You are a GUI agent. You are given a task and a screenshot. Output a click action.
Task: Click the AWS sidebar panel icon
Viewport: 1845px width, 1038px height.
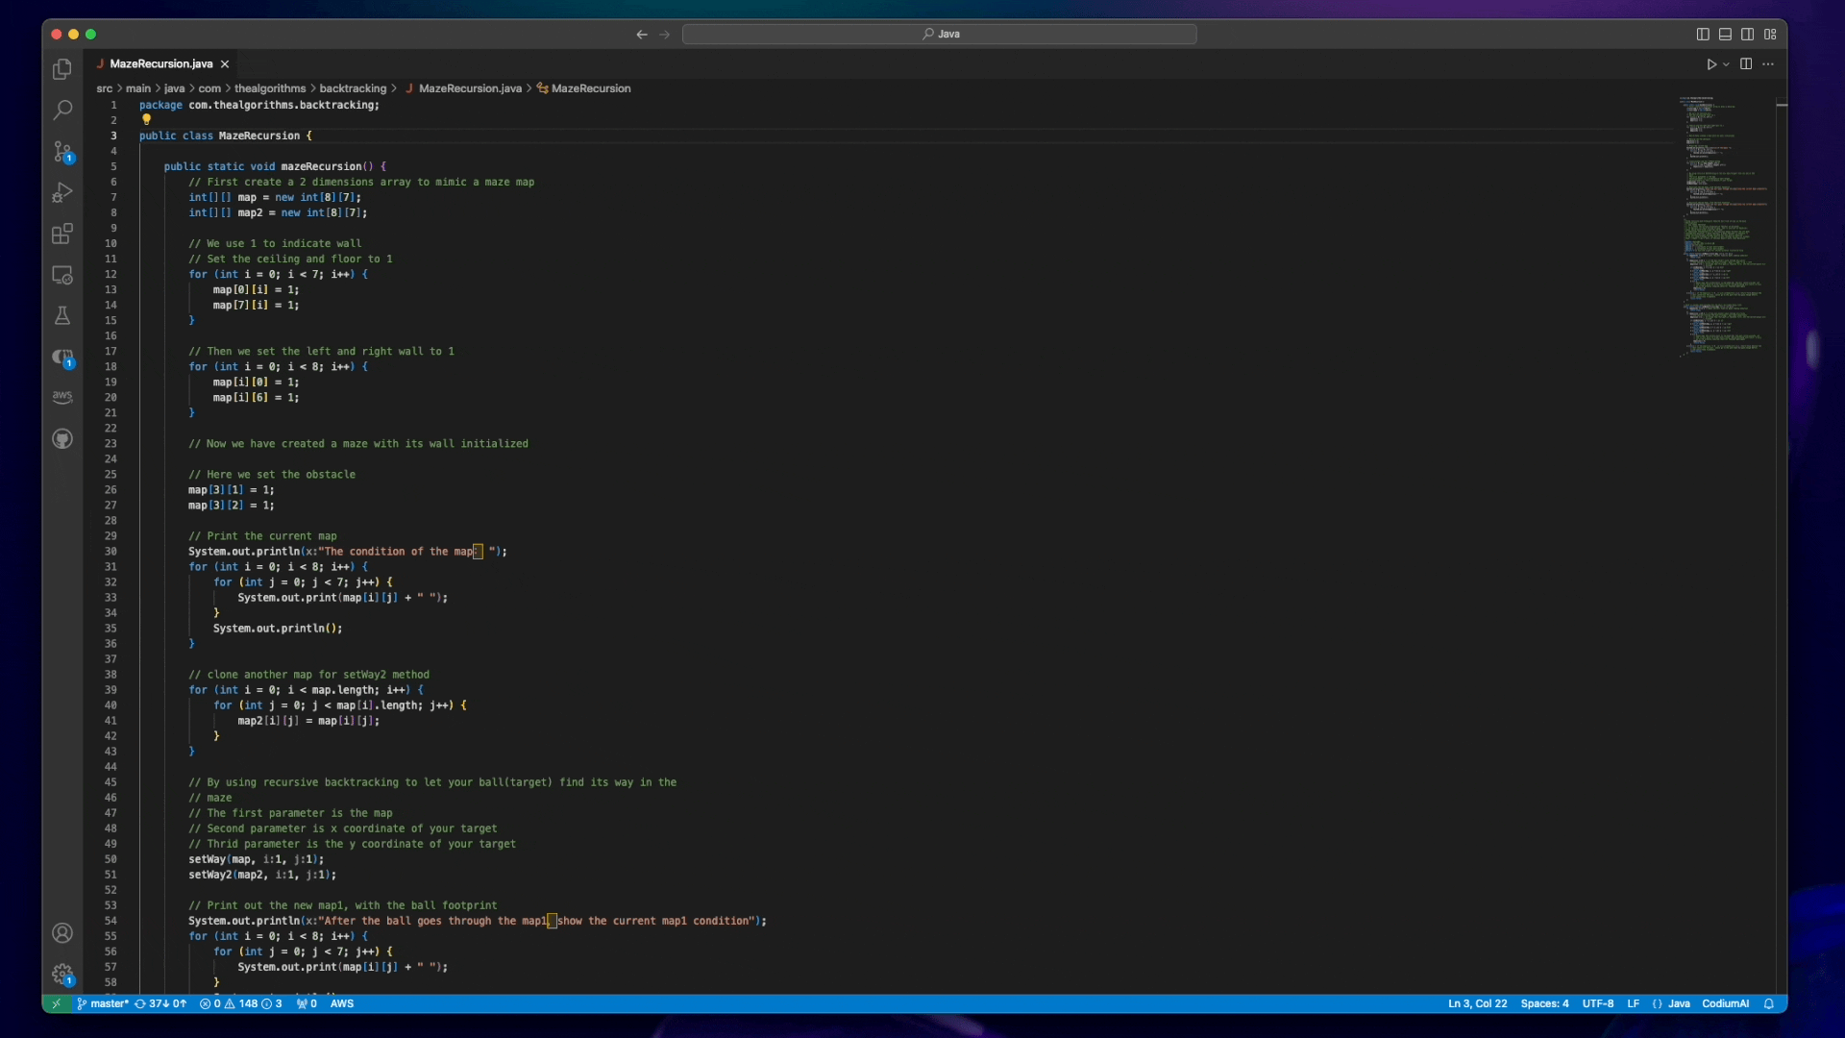click(x=62, y=395)
